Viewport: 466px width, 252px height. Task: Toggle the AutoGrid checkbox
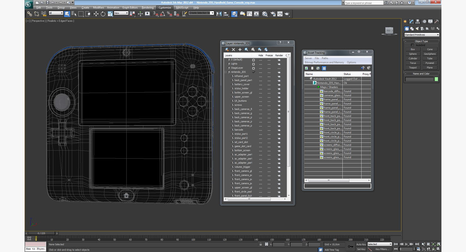412,45
